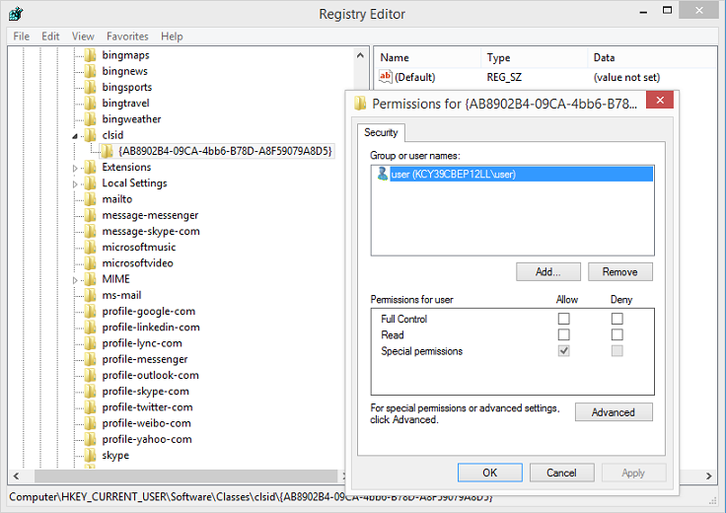
Task: Click horizontal scrollbar right arrow in values pane
Action: click(708, 476)
